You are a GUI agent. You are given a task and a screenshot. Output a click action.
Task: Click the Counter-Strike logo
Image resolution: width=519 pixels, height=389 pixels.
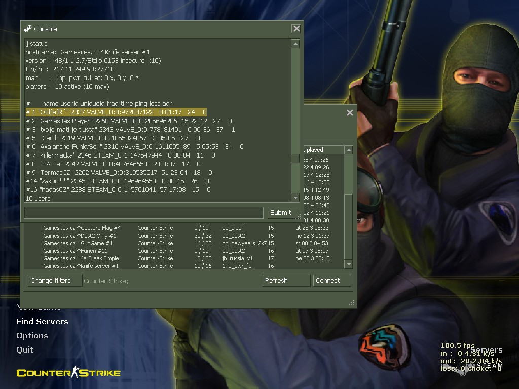coord(68,373)
